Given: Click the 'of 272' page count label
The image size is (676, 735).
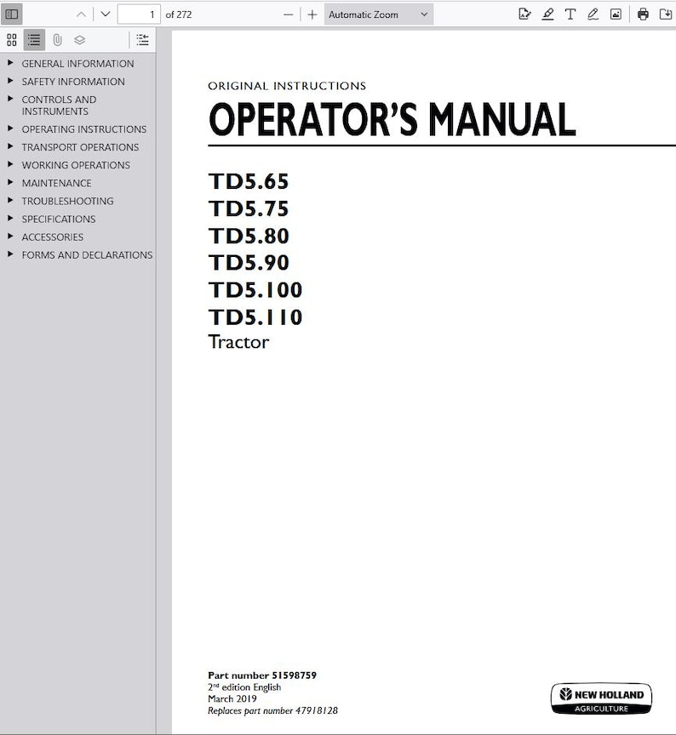Looking at the screenshot, I should 179,14.
